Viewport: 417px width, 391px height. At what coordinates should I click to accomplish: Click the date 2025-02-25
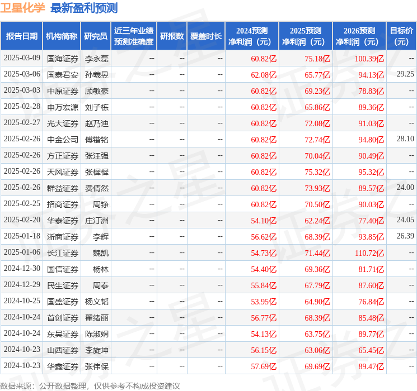(x=22, y=203)
